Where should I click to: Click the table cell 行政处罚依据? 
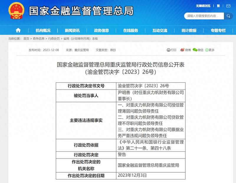coord(86,145)
